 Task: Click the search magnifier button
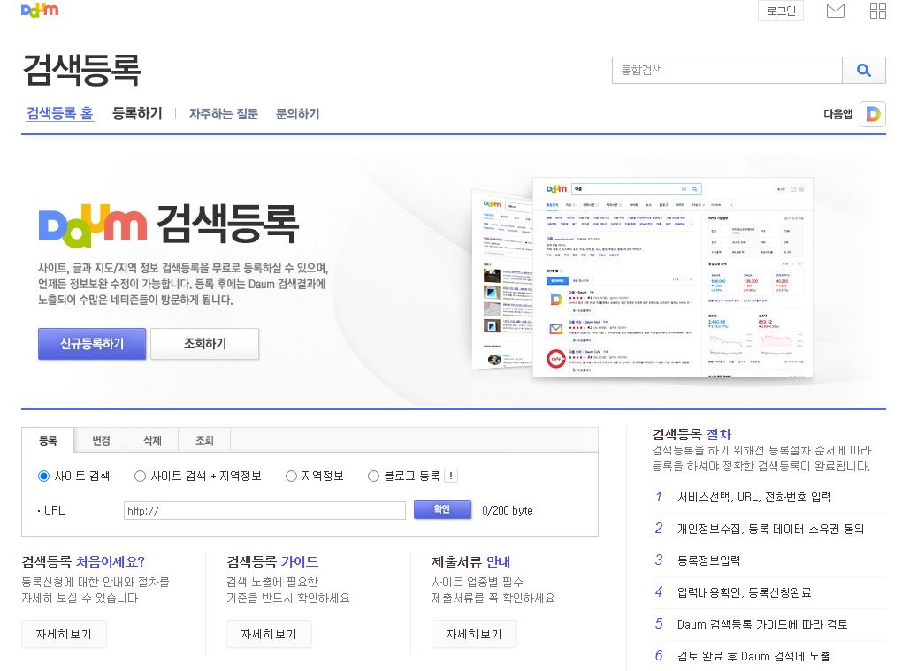click(863, 70)
